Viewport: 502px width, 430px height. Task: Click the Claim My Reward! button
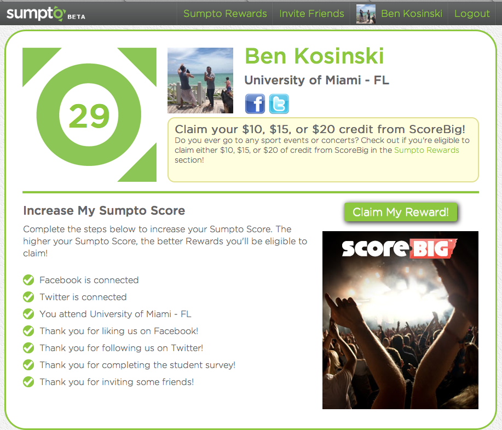401,212
